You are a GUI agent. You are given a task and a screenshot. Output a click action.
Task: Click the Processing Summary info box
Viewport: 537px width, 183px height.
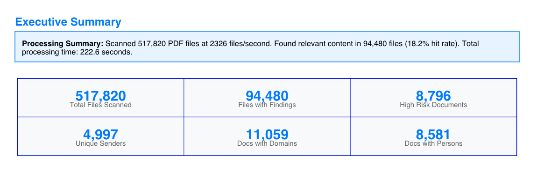[267, 47]
